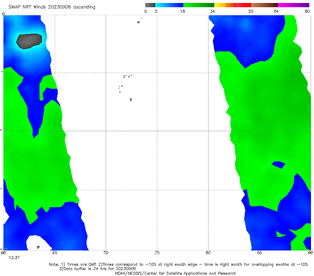Click the '64' label under the color bar

pos(276,11)
